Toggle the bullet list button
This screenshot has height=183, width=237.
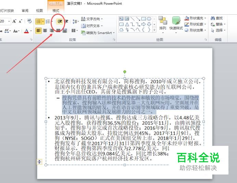click(38, 21)
